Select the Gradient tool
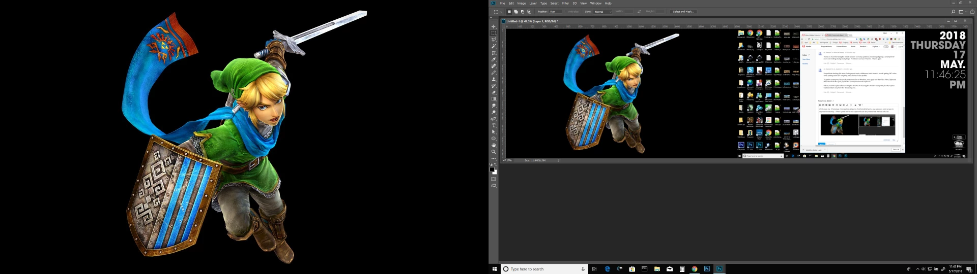Viewport: 977px width, 274px height. pos(494,99)
